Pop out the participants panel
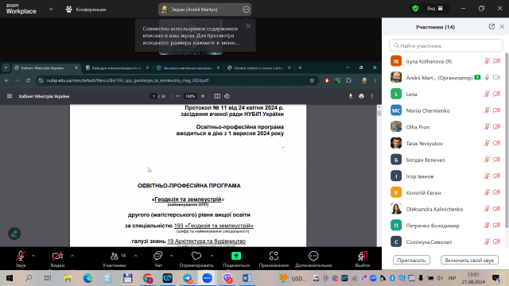This screenshot has width=509, height=286. pyautogui.click(x=492, y=26)
